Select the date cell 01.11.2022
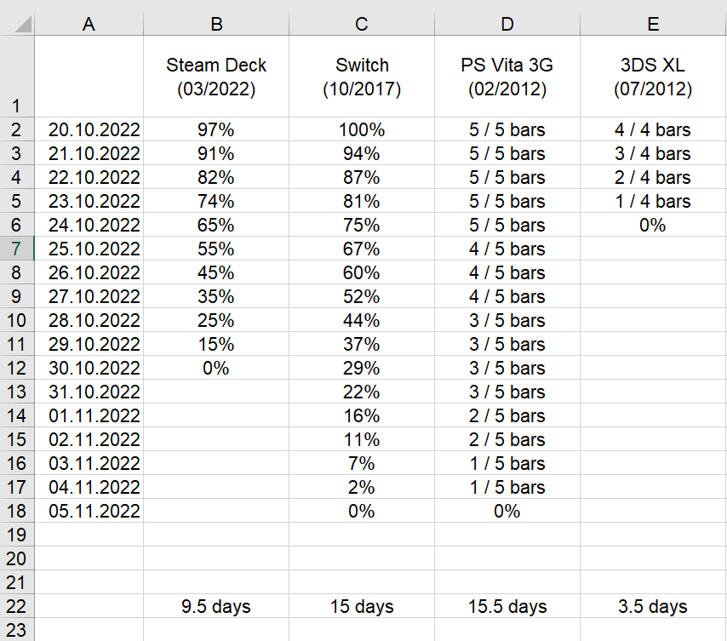727x641 pixels. [89, 415]
